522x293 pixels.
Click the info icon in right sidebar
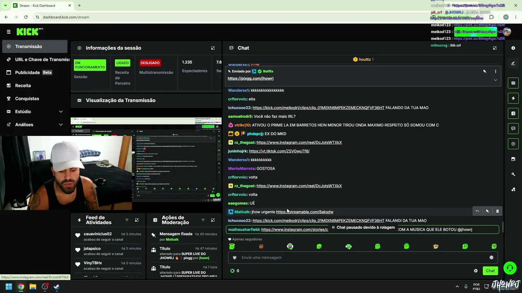[513, 48]
